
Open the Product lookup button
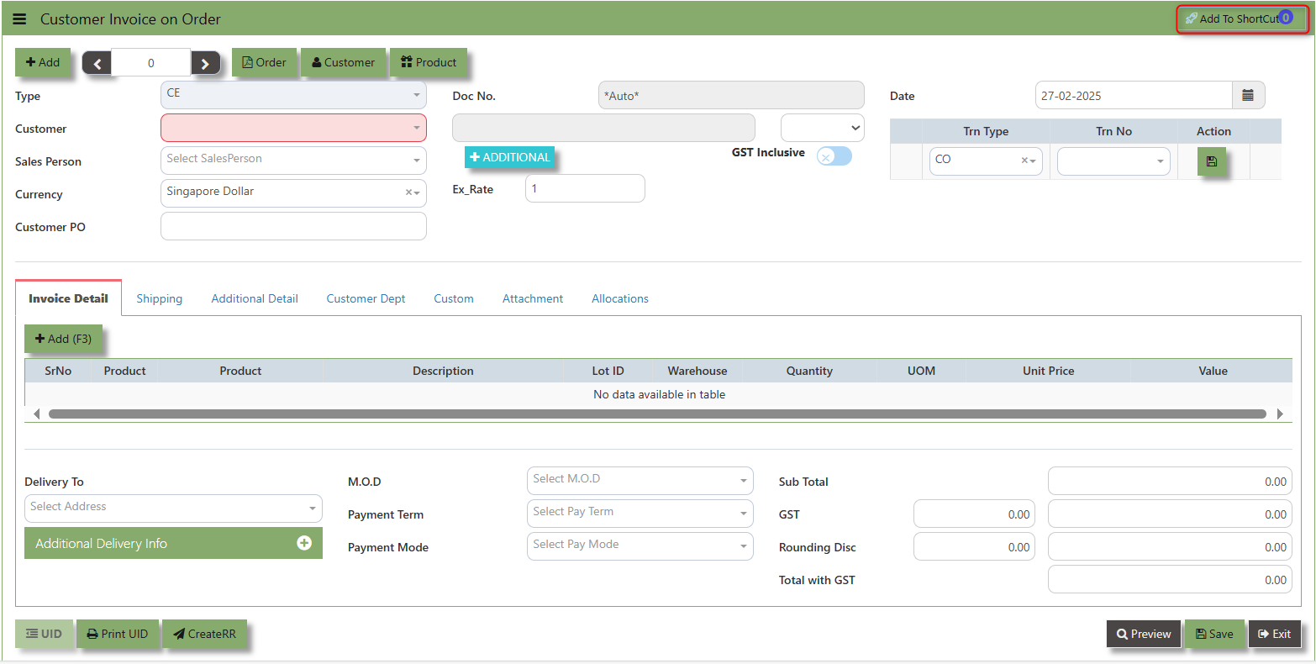click(x=429, y=62)
